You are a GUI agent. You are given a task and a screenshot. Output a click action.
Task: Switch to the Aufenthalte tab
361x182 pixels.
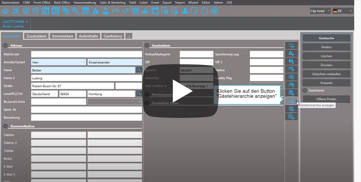pyautogui.click(x=88, y=36)
